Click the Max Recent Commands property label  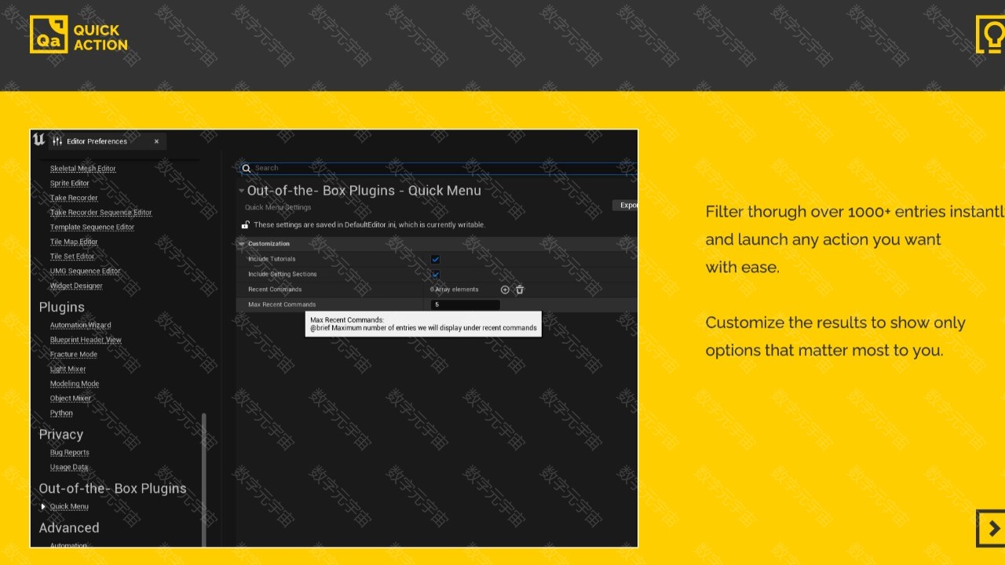click(282, 304)
